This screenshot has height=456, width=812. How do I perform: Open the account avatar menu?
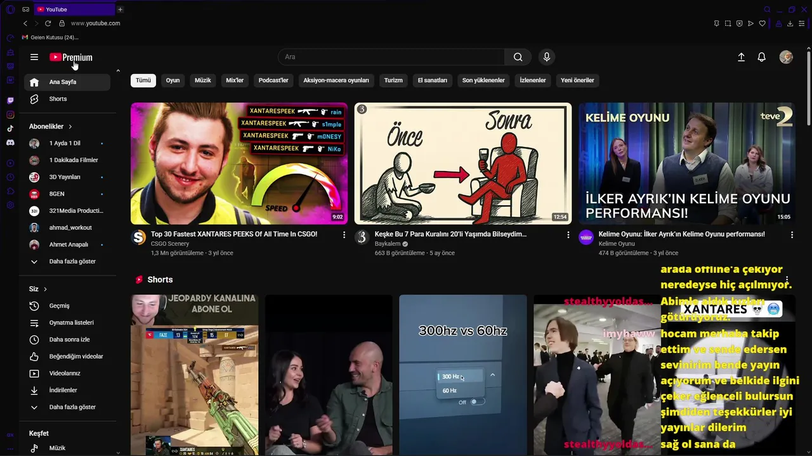coord(786,57)
